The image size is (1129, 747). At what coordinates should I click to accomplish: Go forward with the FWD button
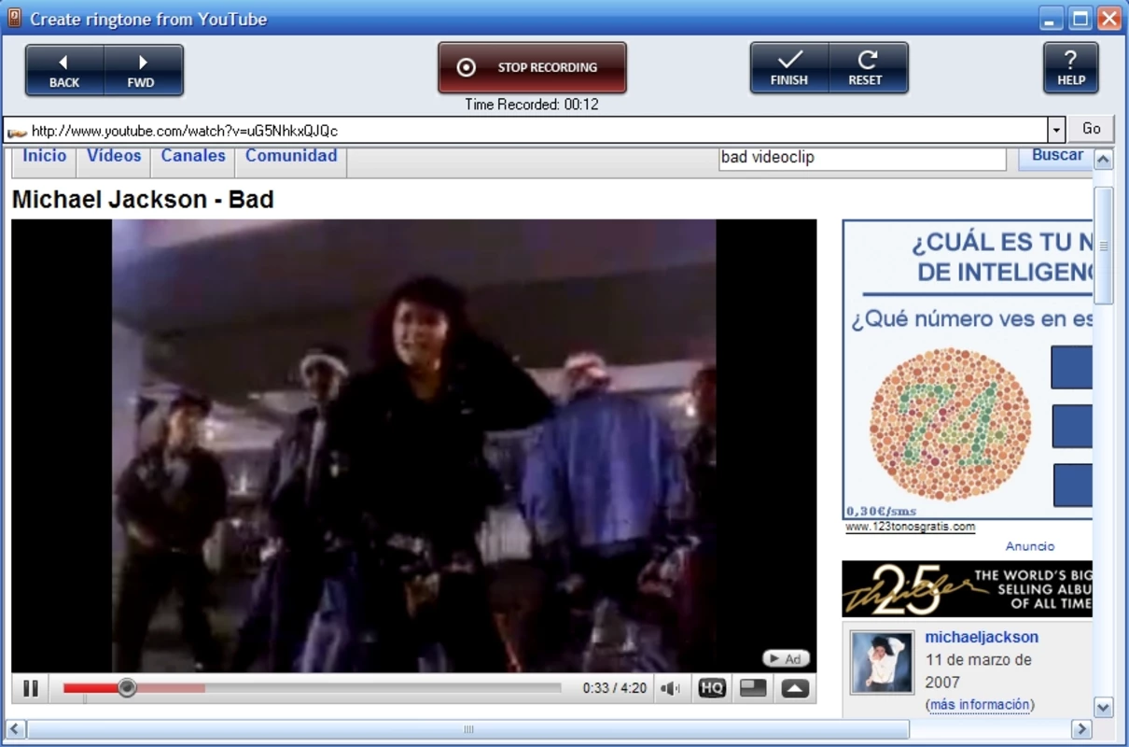click(144, 70)
